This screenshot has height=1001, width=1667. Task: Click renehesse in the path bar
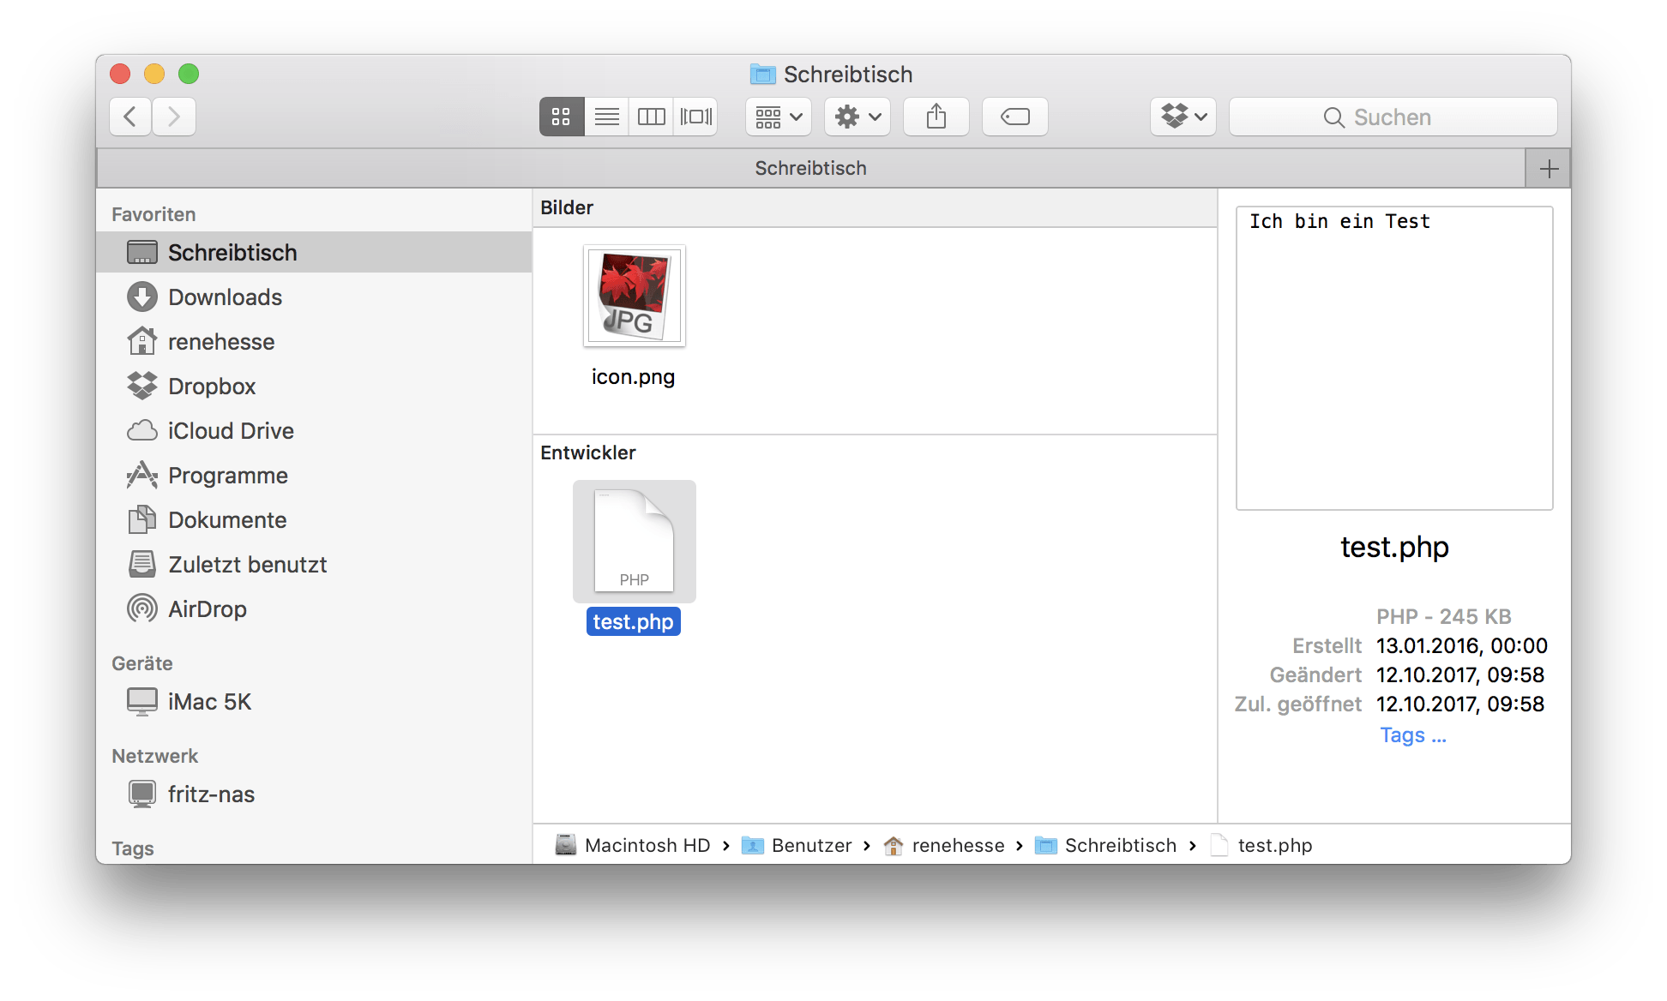pyautogui.click(x=944, y=845)
